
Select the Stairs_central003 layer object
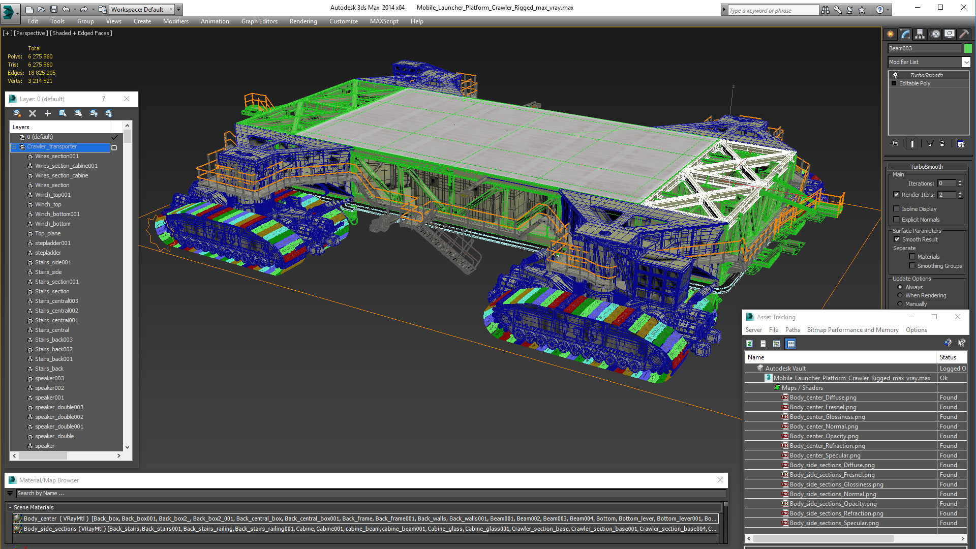[x=56, y=301]
